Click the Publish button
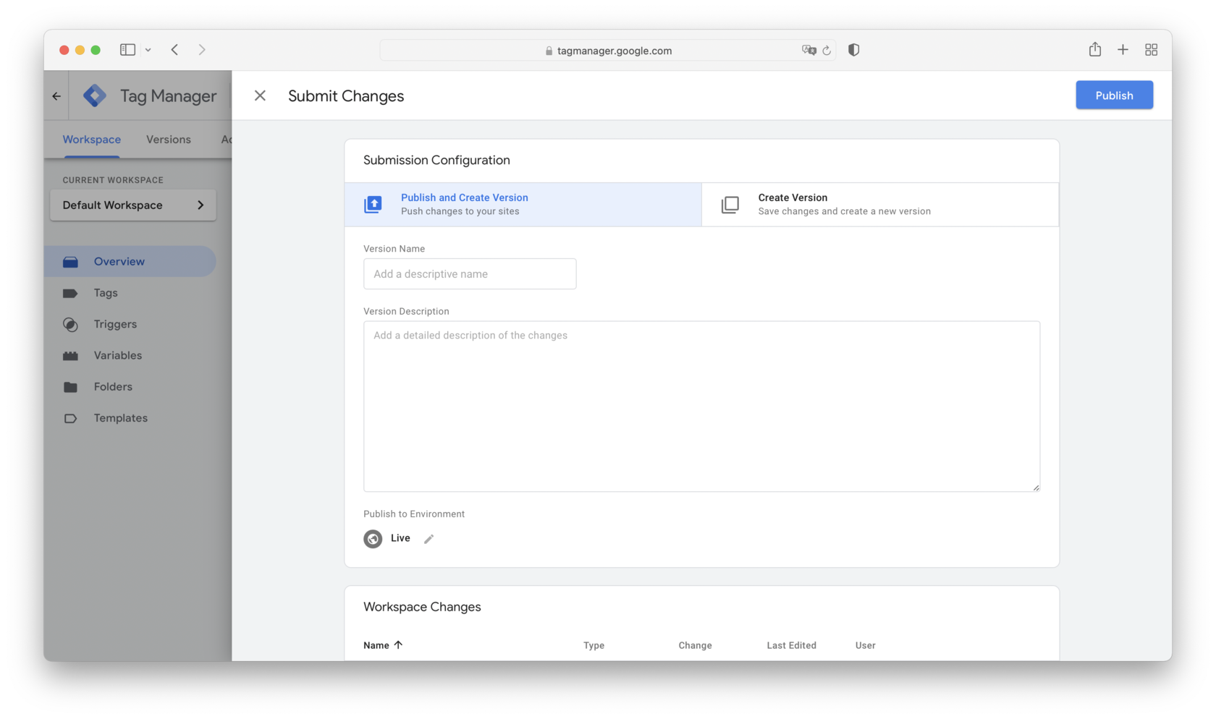The width and height of the screenshot is (1216, 719). [1114, 95]
